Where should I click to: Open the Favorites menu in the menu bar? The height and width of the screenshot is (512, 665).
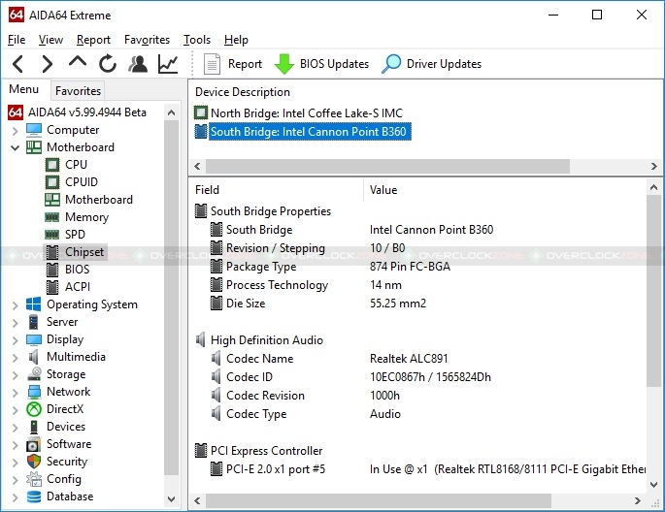(x=147, y=40)
